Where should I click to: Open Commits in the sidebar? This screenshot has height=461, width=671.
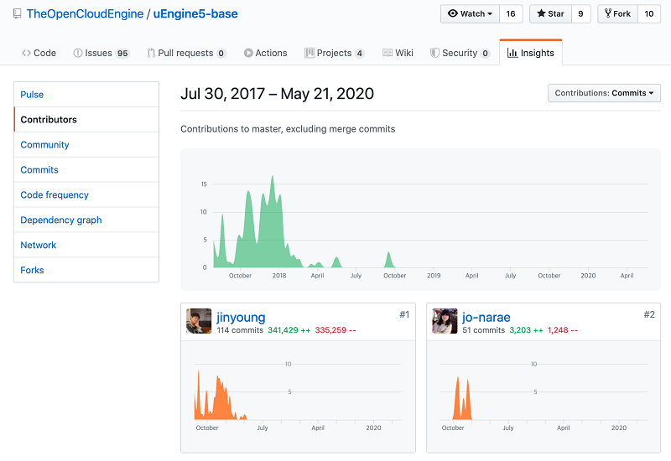coord(86,170)
